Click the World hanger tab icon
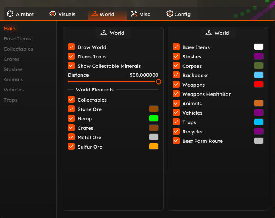This screenshot has width=275, height=218. click(95, 13)
